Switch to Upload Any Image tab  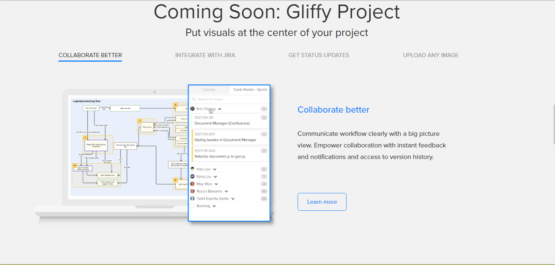click(431, 55)
